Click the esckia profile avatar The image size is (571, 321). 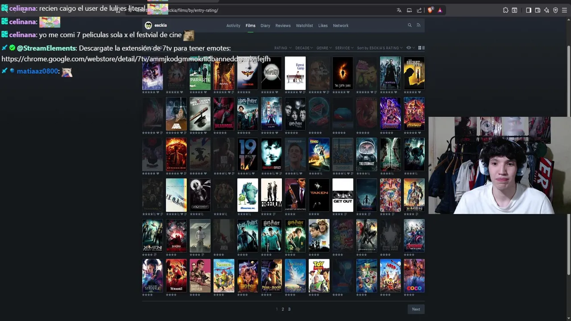click(149, 25)
